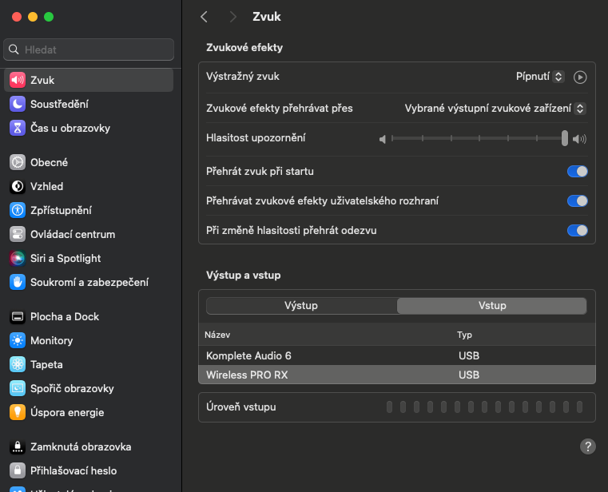This screenshot has height=492, width=608.
Task: Open Čas u obrazovky hourglass icon
Action: [x=18, y=128]
